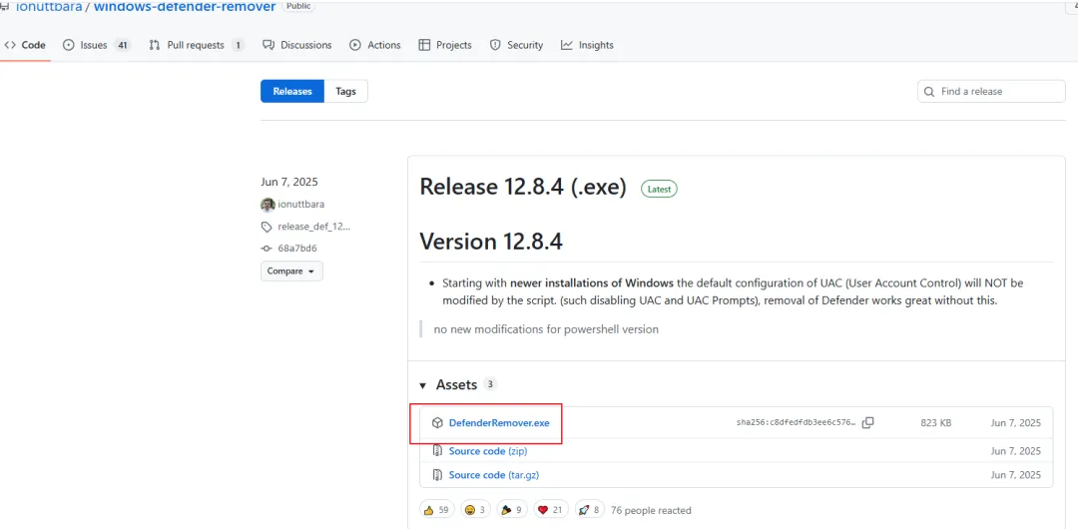Open the Code tab
This screenshot has height=529, width=1078.
(x=25, y=45)
